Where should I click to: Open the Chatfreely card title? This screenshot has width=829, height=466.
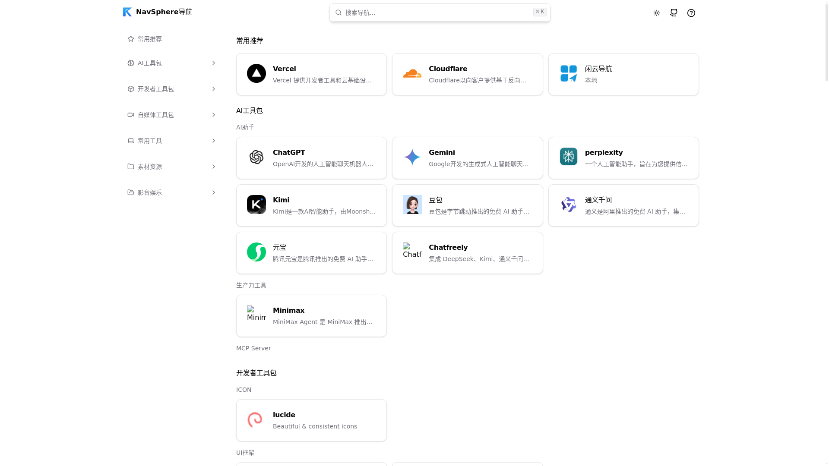click(x=448, y=247)
